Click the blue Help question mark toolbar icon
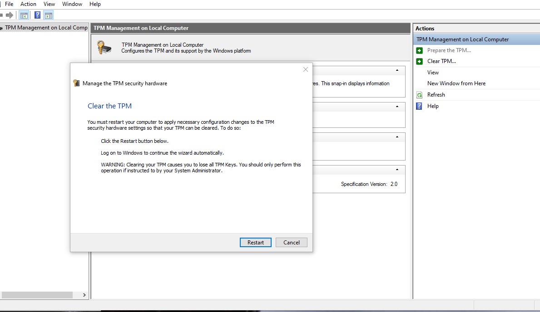540x312 pixels. coord(37,15)
